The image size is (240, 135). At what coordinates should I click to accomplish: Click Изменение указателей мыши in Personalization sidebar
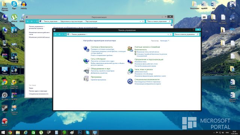[x=39, y=37]
